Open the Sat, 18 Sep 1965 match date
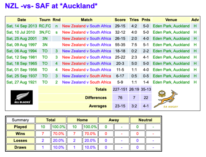Viewport: 206px width, 157px height. [22, 64]
